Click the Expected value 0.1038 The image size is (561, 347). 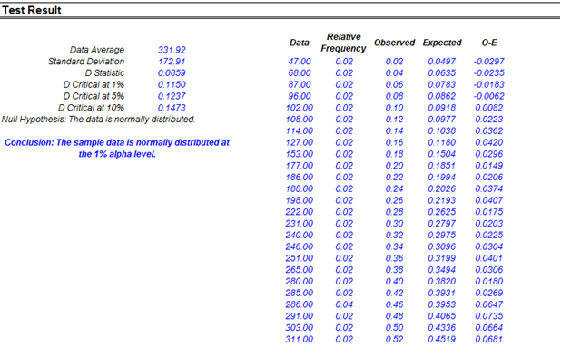442,131
